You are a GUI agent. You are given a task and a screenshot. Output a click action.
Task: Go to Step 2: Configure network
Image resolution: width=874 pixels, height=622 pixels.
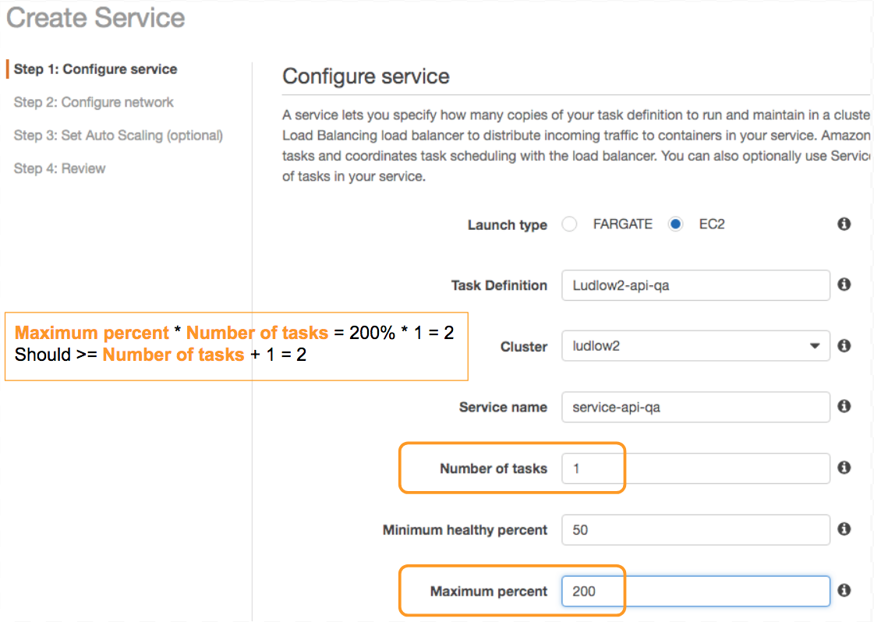click(x=94, y=102)
